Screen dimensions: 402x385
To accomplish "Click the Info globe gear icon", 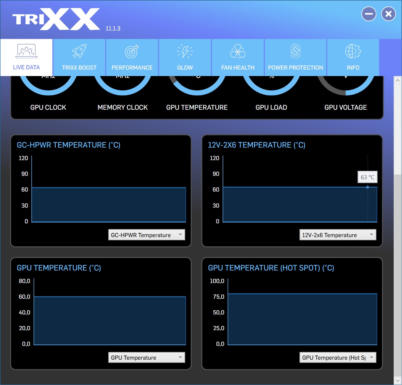I will coord(353,51).
